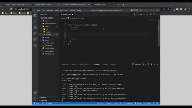Image resolution: width=192 pixels, height=108 pixels.
Task: Open the Search view in the activity bar
Action: [x=35, y=21]
